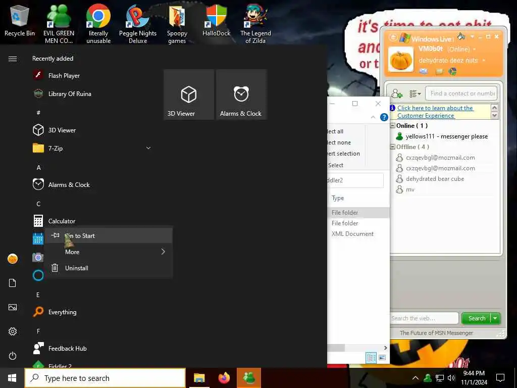Open Firefox from the taskbar
The height and width of the screenshot is (388, 517).
pos(224,378)
